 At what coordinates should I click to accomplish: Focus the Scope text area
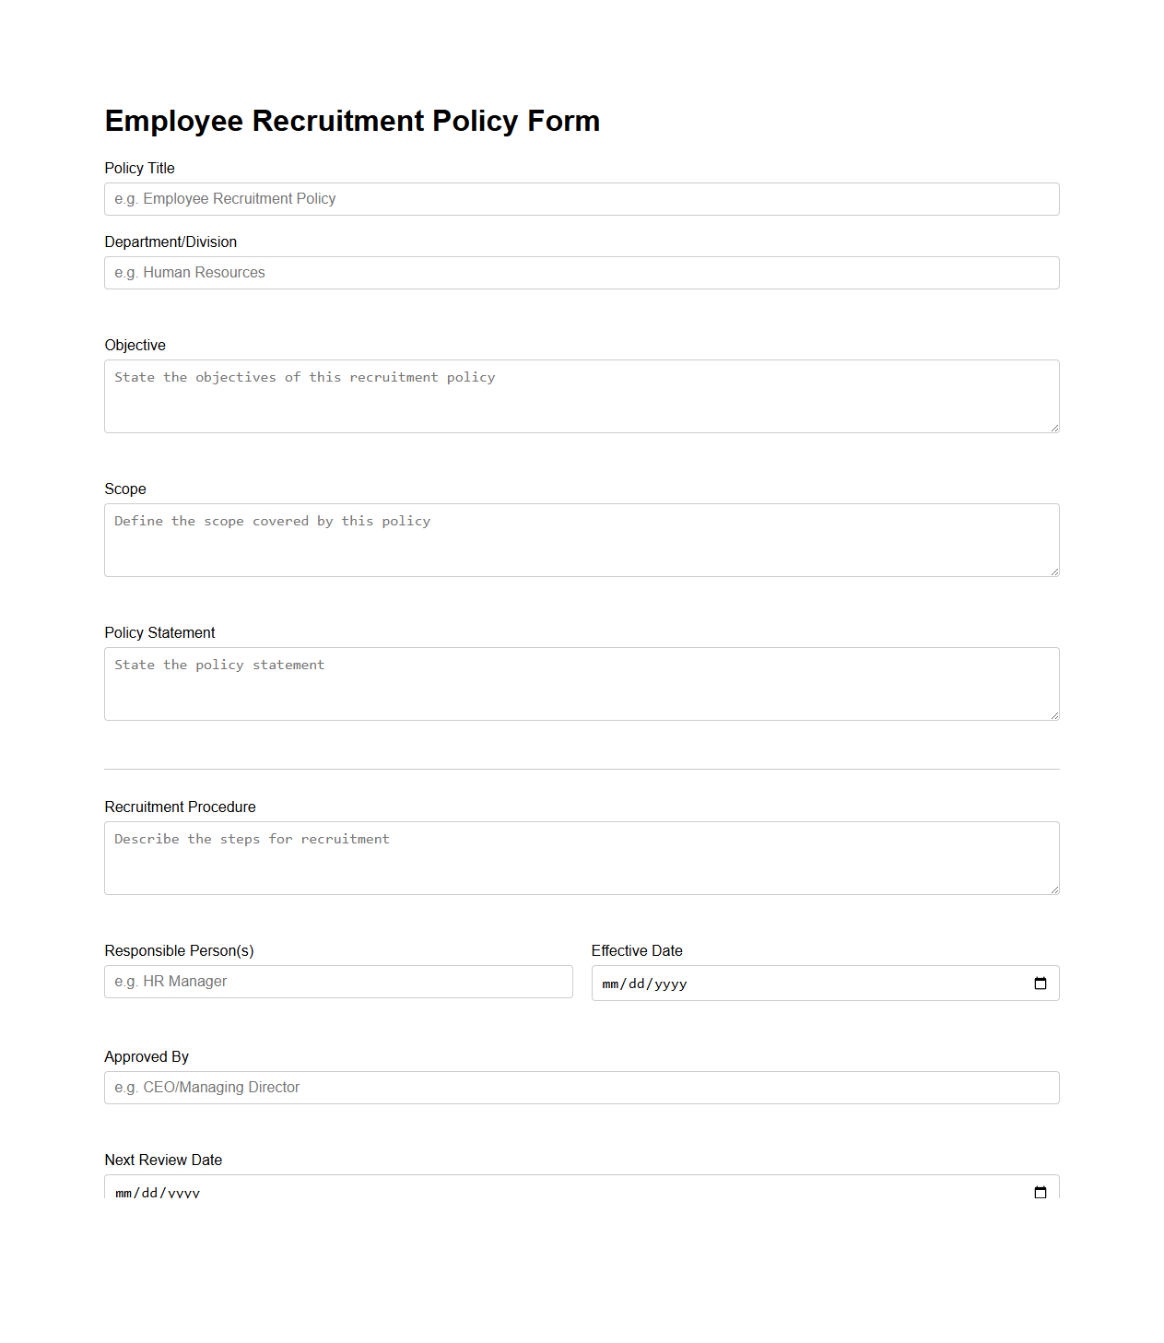581,539
